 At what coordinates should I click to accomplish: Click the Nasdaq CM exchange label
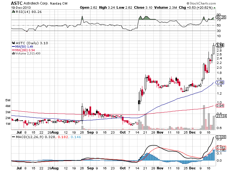tap(59, 4)
